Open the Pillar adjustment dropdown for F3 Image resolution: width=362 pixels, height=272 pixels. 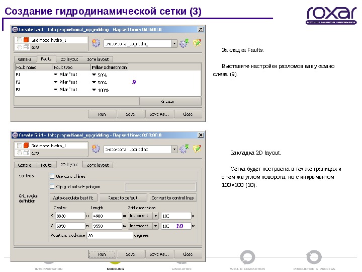point(94,90)
